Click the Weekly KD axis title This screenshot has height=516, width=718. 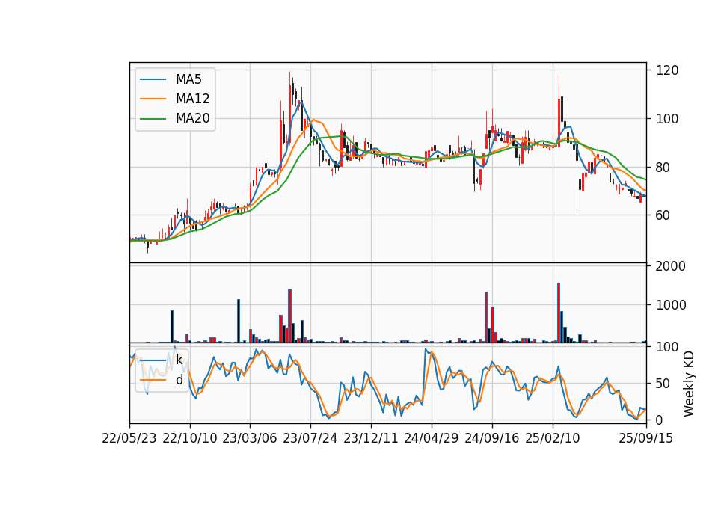coord(689,384)
